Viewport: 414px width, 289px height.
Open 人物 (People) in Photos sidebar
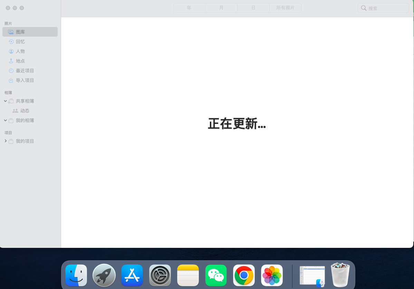[x=21, y=51]
